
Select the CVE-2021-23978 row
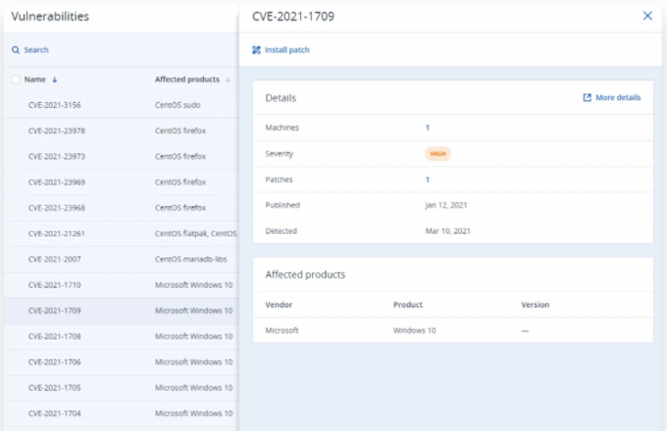tap(122, 131)
